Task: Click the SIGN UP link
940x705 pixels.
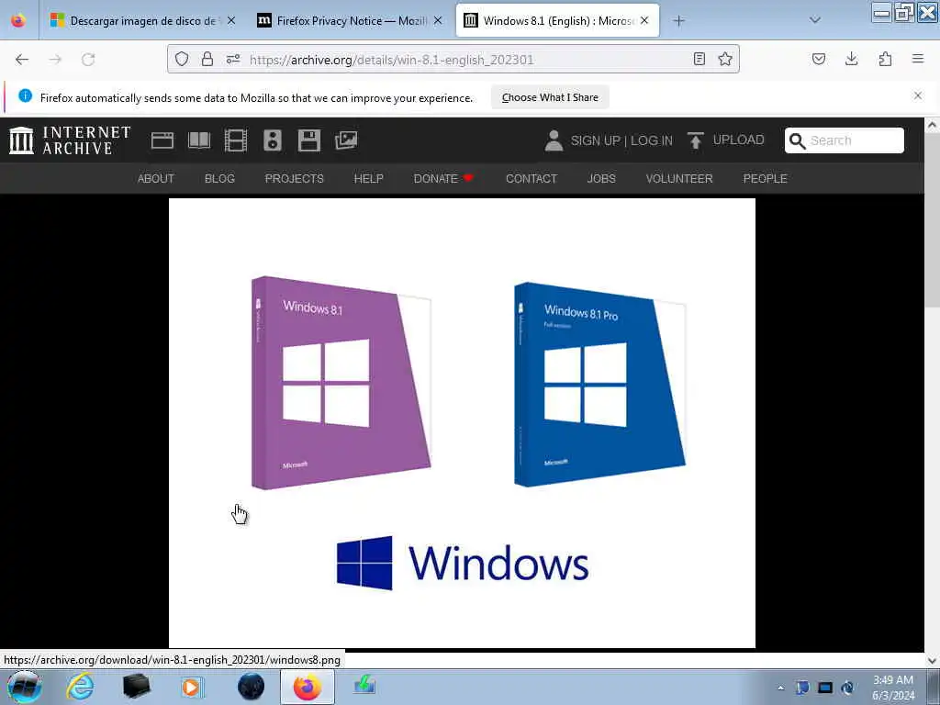Action: (x=595, y=140)
